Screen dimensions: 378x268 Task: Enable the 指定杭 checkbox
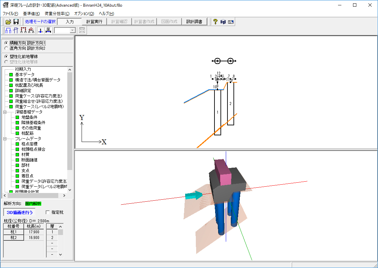47,212
